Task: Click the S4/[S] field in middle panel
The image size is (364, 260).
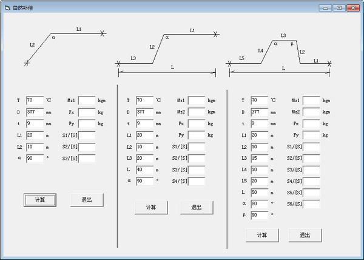Action: click(x=197, y=181)
